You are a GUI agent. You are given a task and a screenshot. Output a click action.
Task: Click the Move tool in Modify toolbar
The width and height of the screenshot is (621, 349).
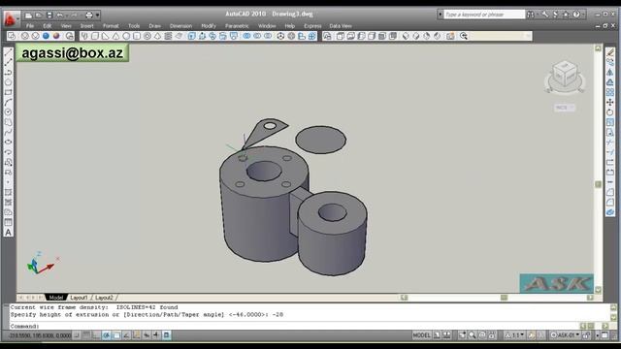coord(610,103)
